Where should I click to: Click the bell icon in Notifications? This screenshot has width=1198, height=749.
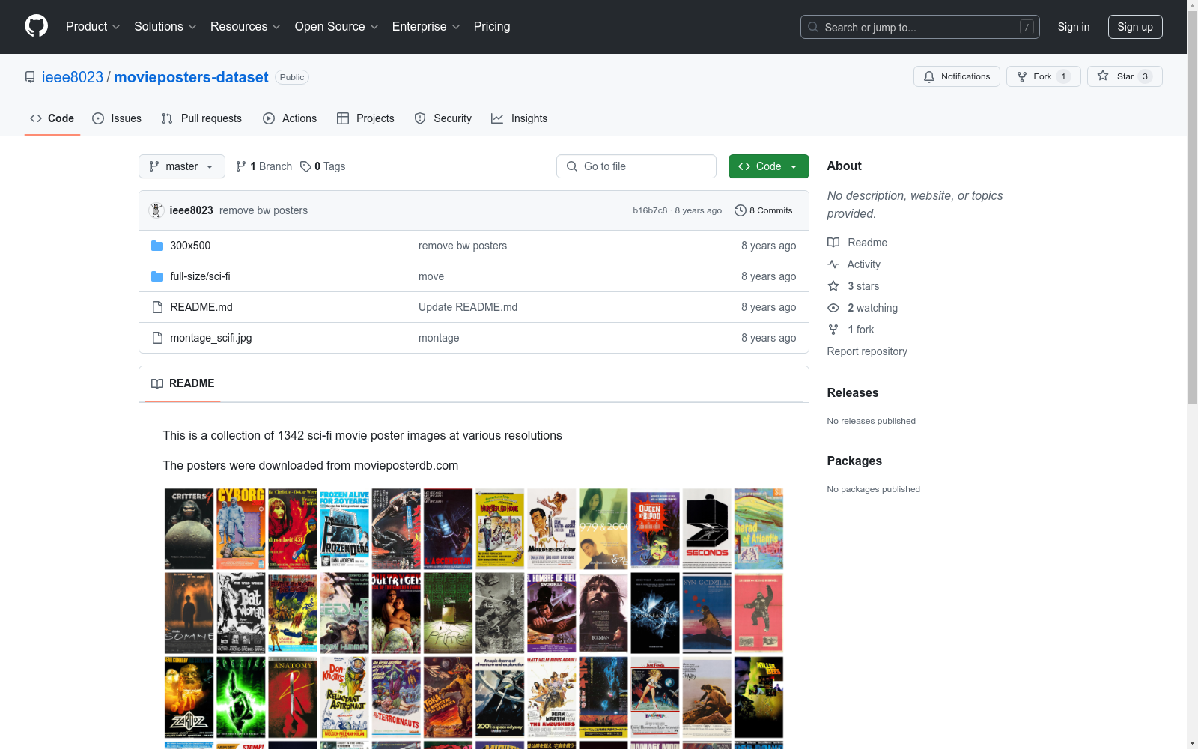(929, 76)
